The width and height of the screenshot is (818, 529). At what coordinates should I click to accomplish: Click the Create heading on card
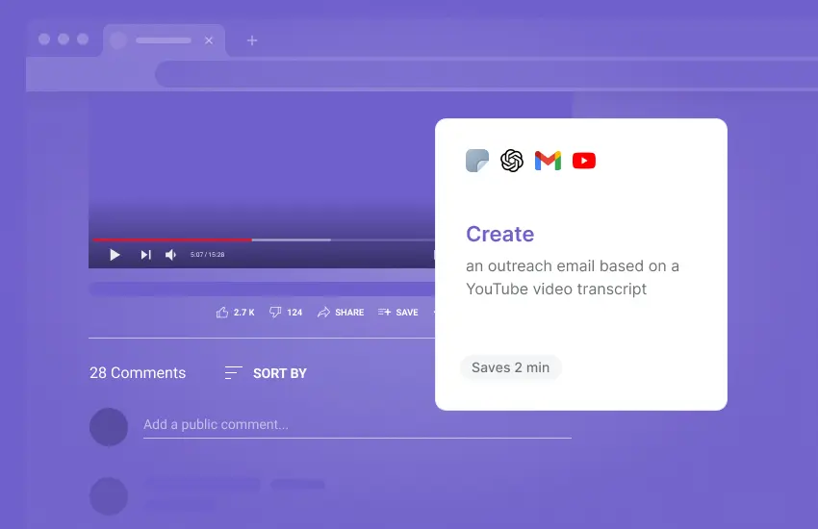[x=499, y=234]
